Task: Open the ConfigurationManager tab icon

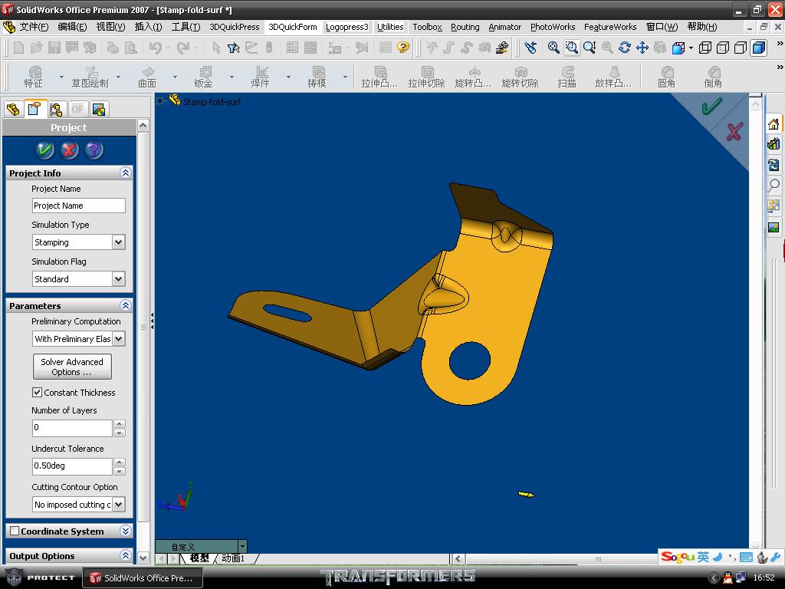Action: (56, 109)
